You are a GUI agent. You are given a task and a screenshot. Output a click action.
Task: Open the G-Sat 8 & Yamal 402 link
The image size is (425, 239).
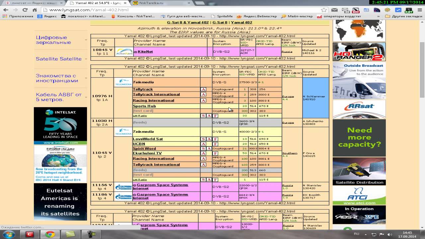click(188, 23)
